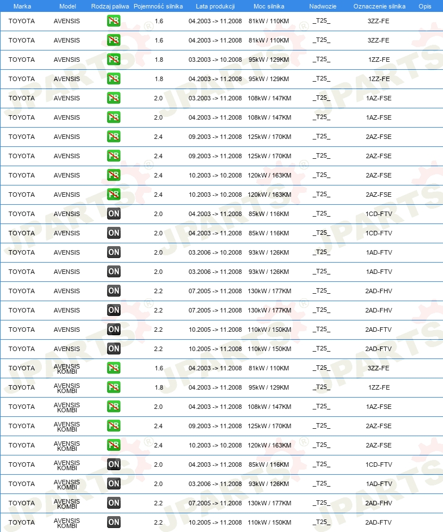Click diesel ON icon in AVENSIS KOMBI 1CD-FTV row
The height and width of the screenshot is (532, 443).
pyautogui.click(x=113, y=464)
